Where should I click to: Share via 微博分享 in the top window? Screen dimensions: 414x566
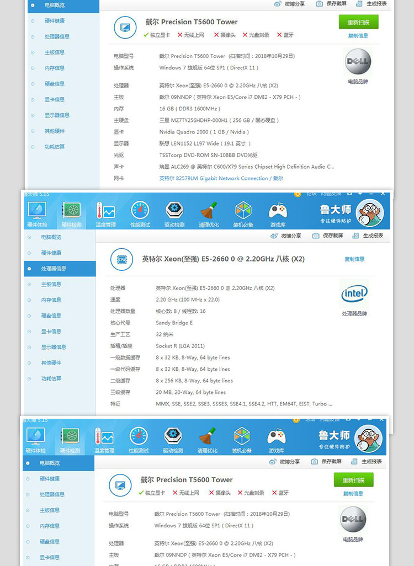pyautogui.click(x=289, y=4)
